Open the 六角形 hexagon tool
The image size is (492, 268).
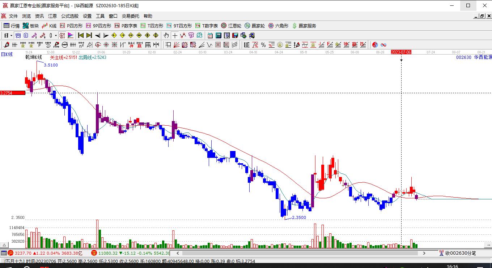(278, 26)
